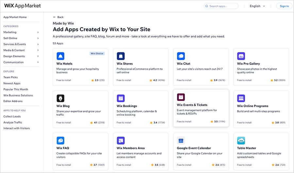Expand the Marketing category chevron
This screenshot has height=173, width=294.
click(x=38, y=32)
